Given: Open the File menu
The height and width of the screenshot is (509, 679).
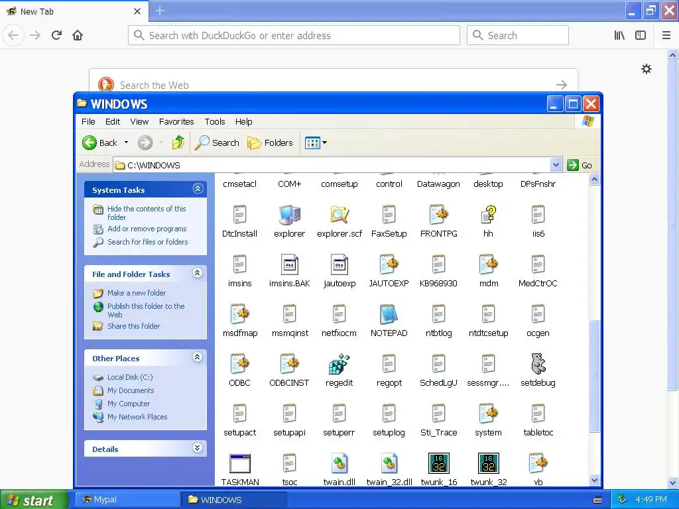Looking at the screenshot, I should click(x=88, y=122).
